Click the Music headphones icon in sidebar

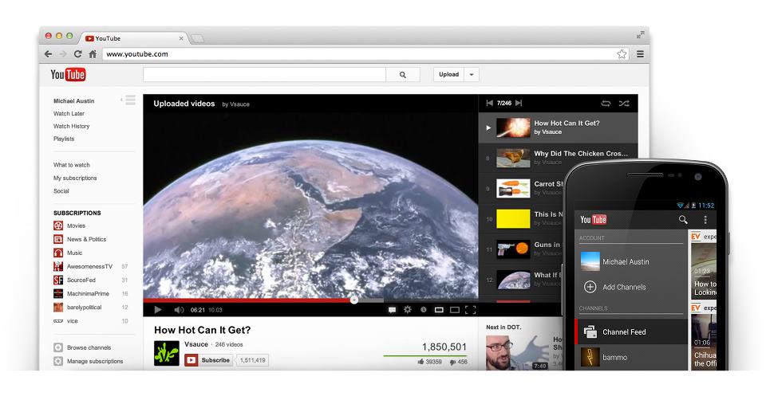pyautogui.click(x=58, y=253)
